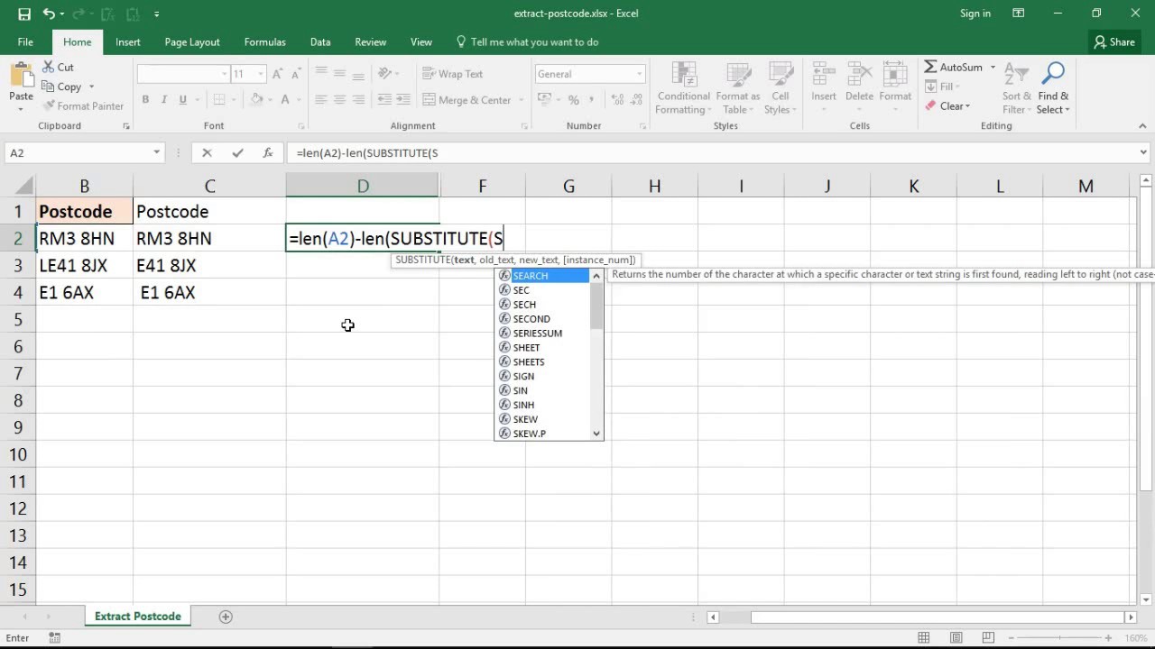Switch to the Formulas tab
This screenshot has height=649, width=1155.
[264, 42]
